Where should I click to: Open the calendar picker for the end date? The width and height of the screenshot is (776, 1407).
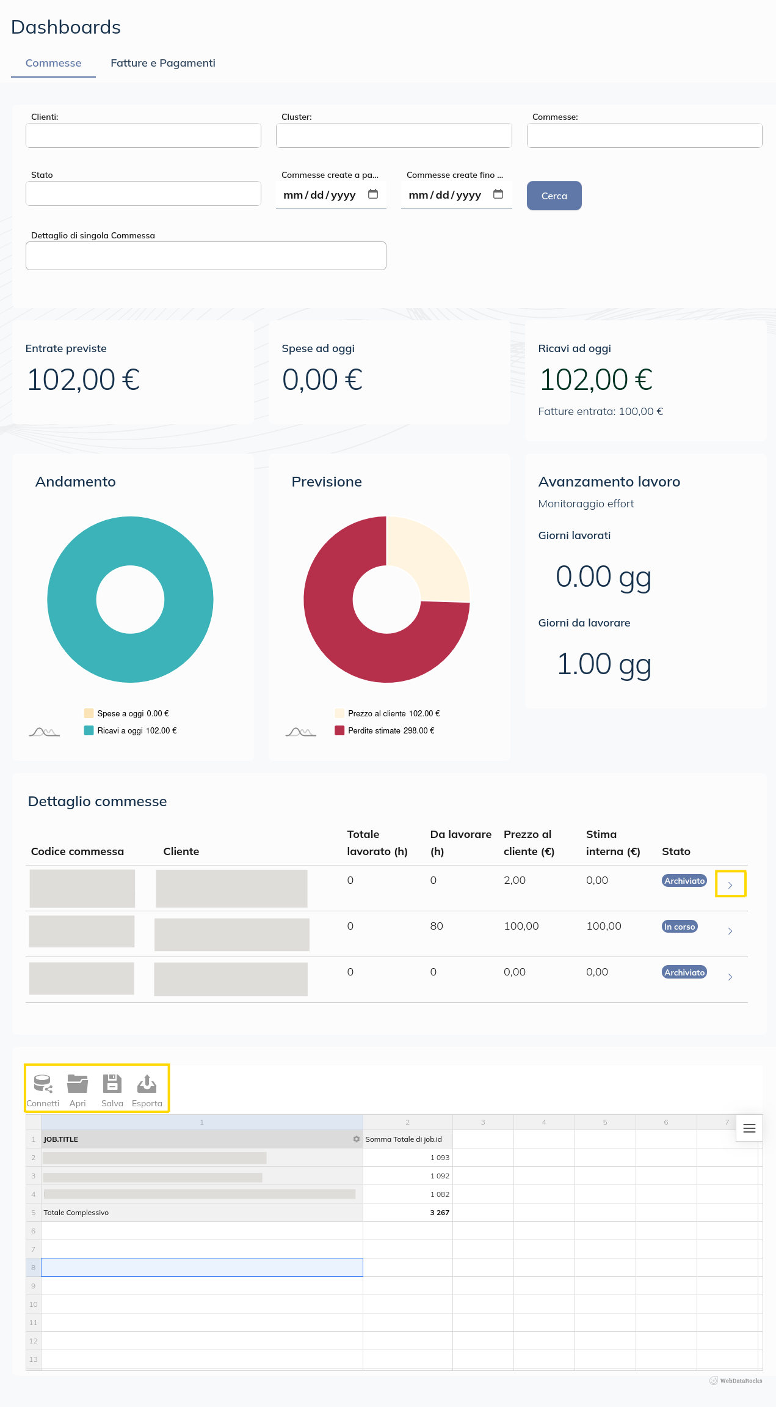tap(498, 194)
